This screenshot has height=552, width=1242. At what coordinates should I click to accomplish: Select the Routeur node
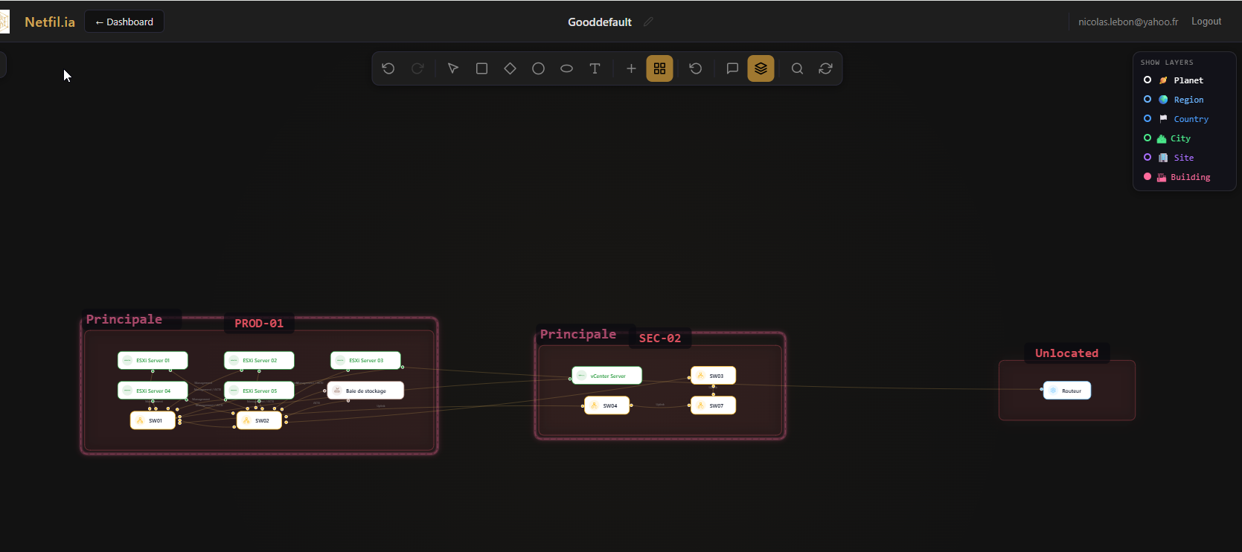tap(1067, 391)
